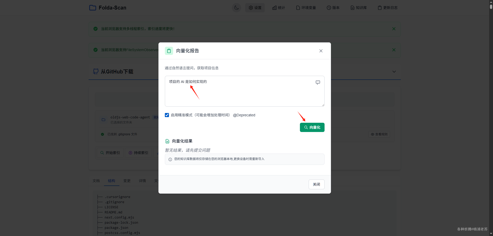This screenshot has width=493, height=236.
Task: Click the document icon beside 向量化结果
Action: click(167, 141)
